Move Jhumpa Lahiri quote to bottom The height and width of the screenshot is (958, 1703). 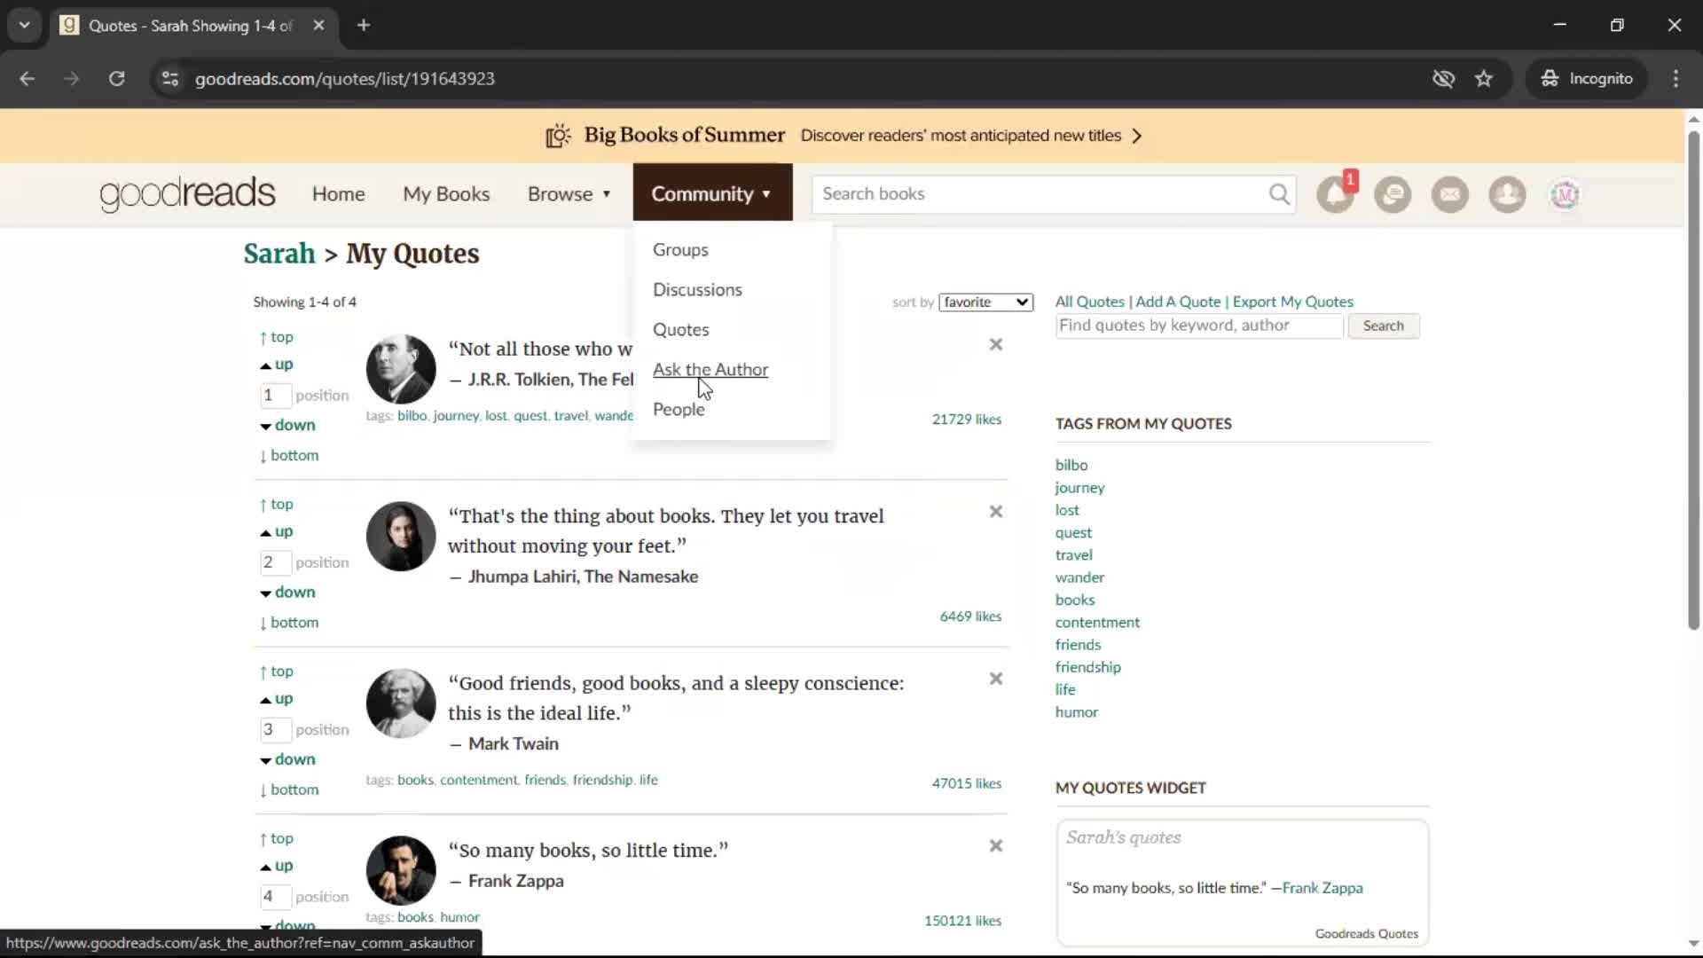tap(289, 623)
